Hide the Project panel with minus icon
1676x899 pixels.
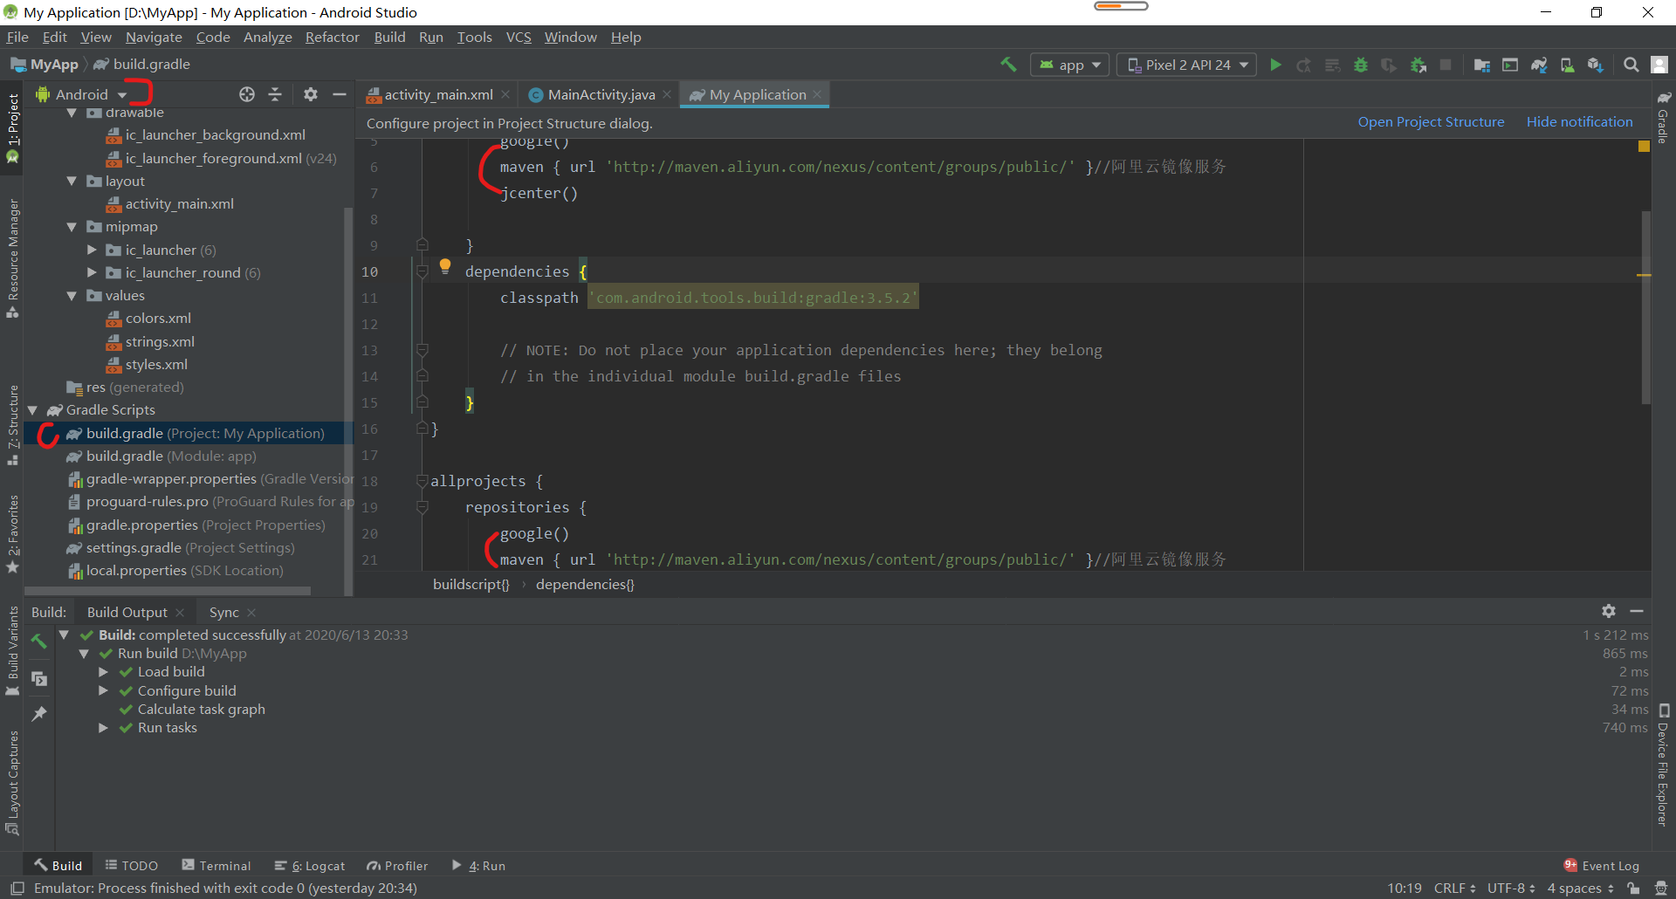click(x=340, y=94)
